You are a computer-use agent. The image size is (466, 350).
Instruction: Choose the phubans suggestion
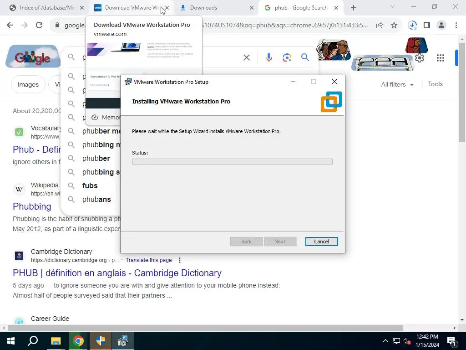point(96,200)
